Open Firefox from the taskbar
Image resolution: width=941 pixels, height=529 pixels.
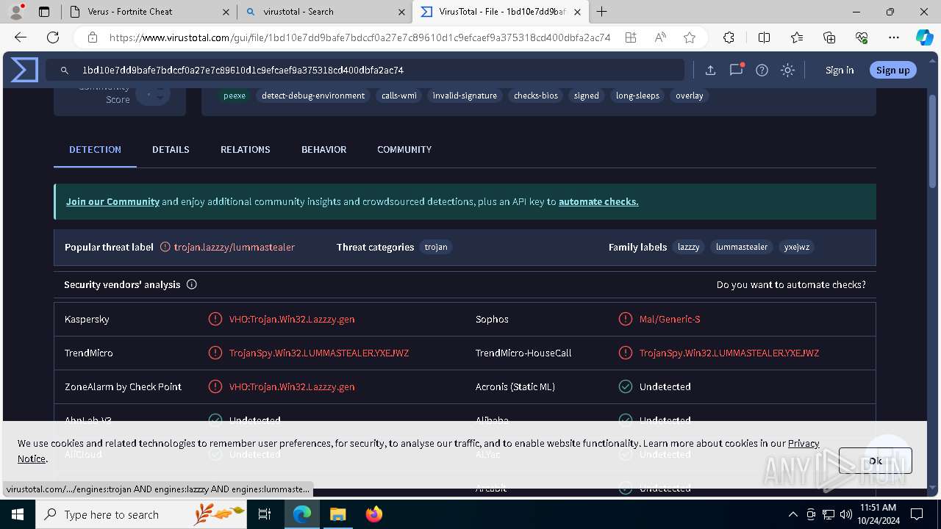tap(374, 514)
